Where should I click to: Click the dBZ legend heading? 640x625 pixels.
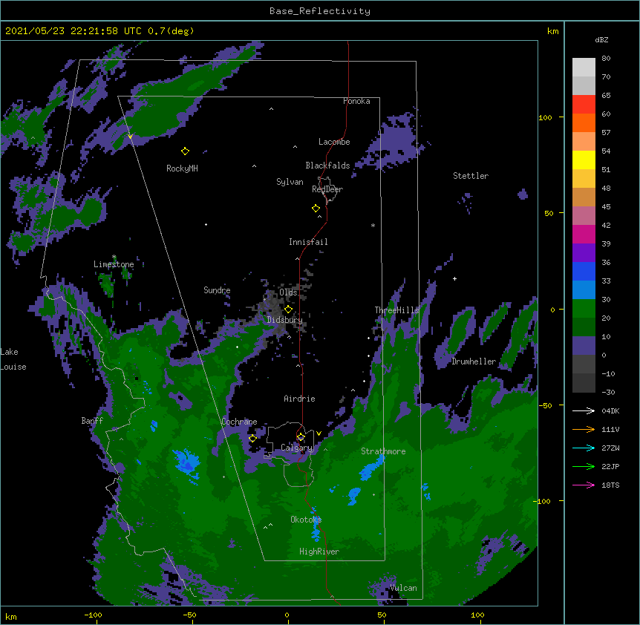click(x=601, y=39)
